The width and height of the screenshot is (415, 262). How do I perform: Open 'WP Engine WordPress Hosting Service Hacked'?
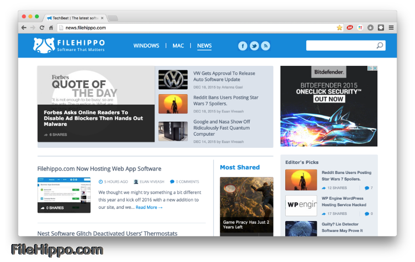pos(344,201)
